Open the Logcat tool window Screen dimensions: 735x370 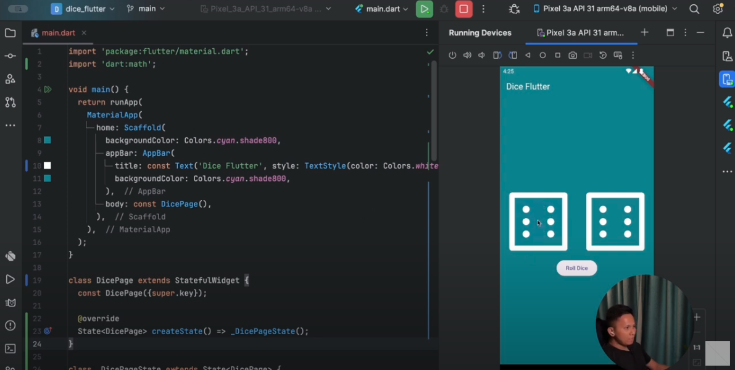(x=10, y=303)
